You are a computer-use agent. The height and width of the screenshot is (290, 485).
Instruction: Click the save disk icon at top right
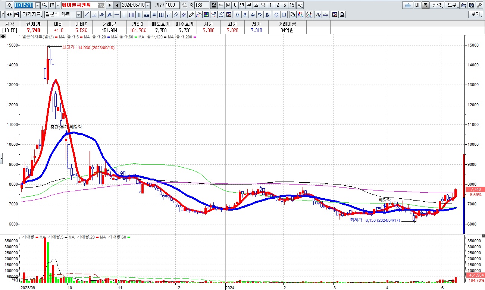pos(471,5)
